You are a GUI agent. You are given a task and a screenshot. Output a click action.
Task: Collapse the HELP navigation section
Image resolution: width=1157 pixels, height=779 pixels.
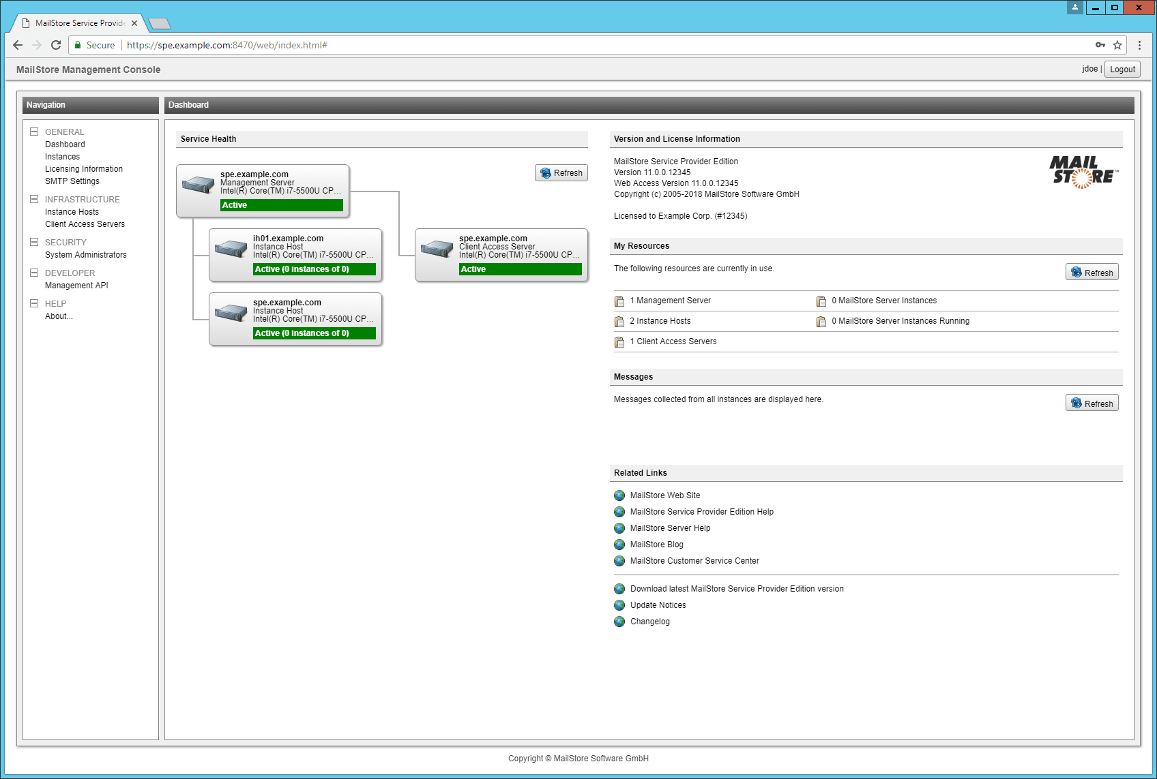(34, 303)
